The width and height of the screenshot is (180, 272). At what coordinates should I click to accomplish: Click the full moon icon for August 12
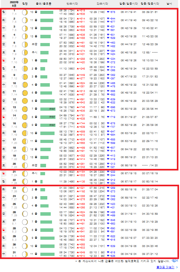tap(25, 101)
